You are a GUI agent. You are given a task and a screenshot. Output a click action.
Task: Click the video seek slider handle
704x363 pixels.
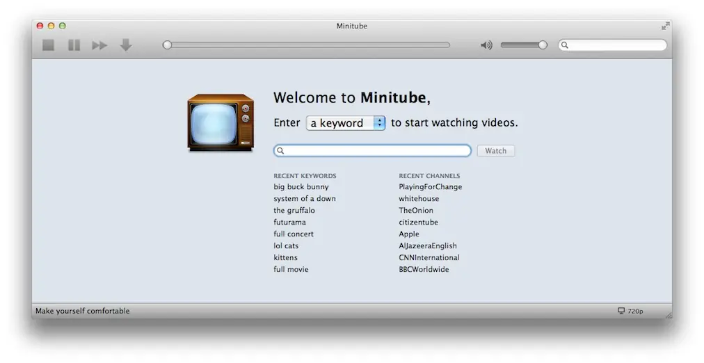coord(167,45)
